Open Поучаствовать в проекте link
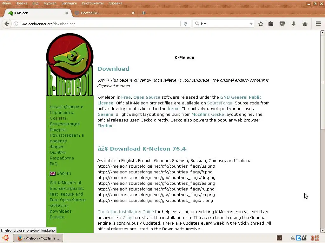 (67, 138)
